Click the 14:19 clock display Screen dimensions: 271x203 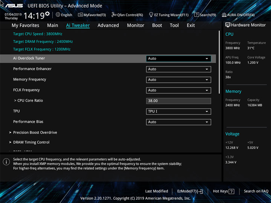point(34,16)
